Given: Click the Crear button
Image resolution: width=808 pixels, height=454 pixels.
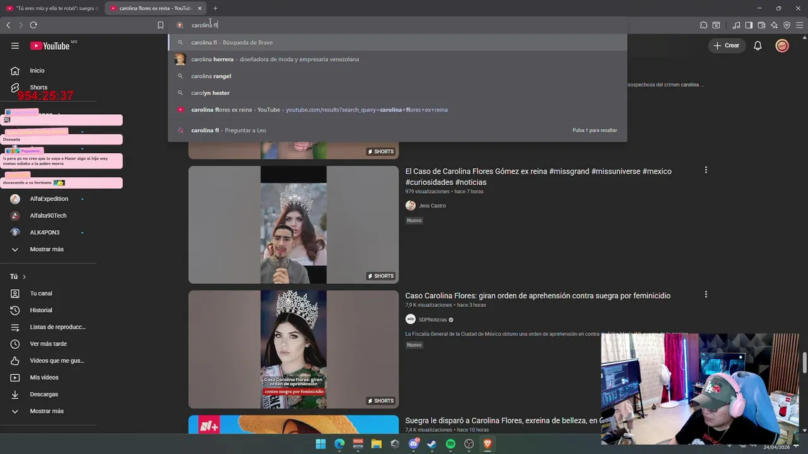Looking at the screenshot, I should 726,45.
